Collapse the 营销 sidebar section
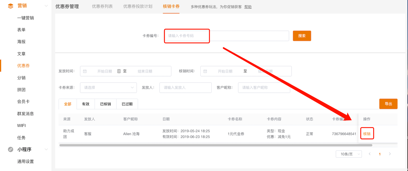Screen dimensions: 408x171 tap(46, 6)
